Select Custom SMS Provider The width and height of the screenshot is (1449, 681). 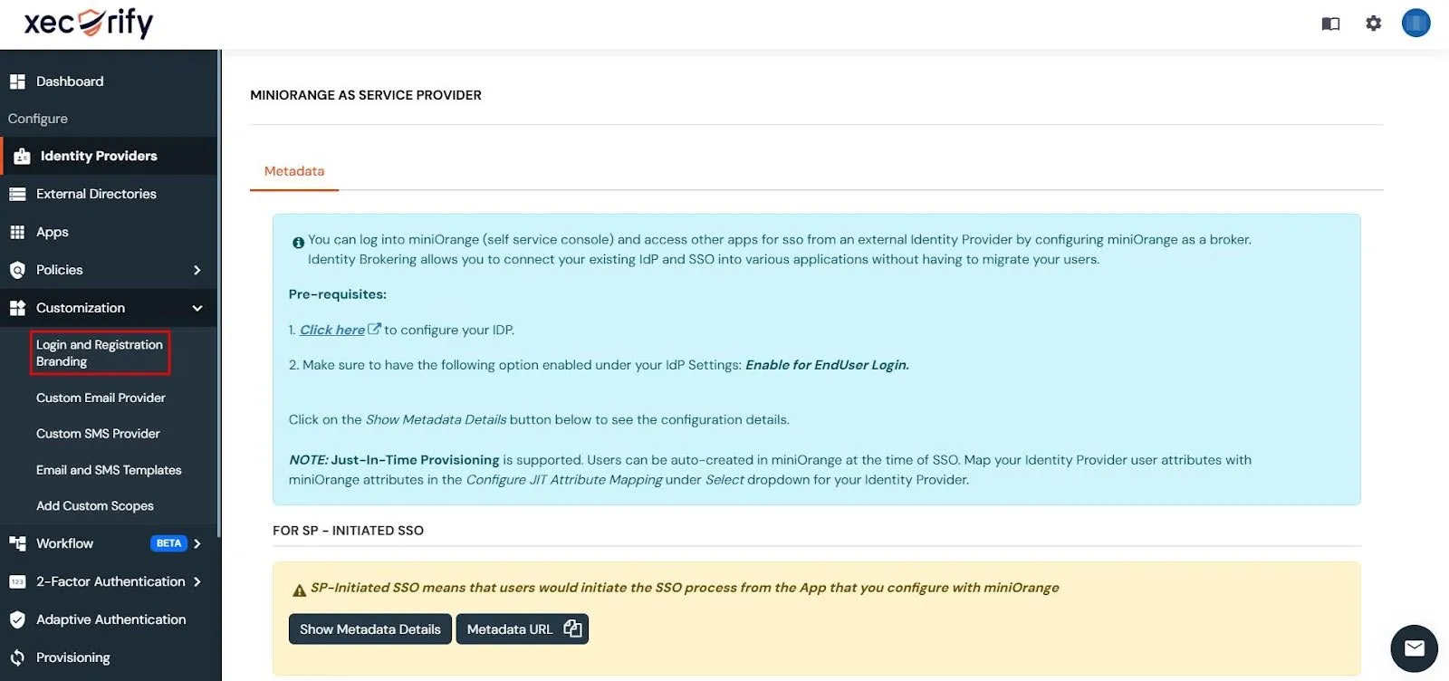[98, 434]
